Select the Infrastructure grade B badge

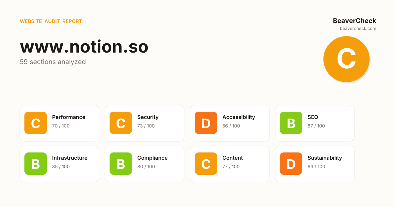[x=36, y=164]
